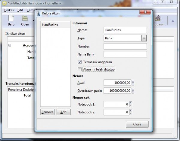Screen dimensions: 180x141
Task: Click the Anggaran budget toolbar icon
Action: (158, 19)
